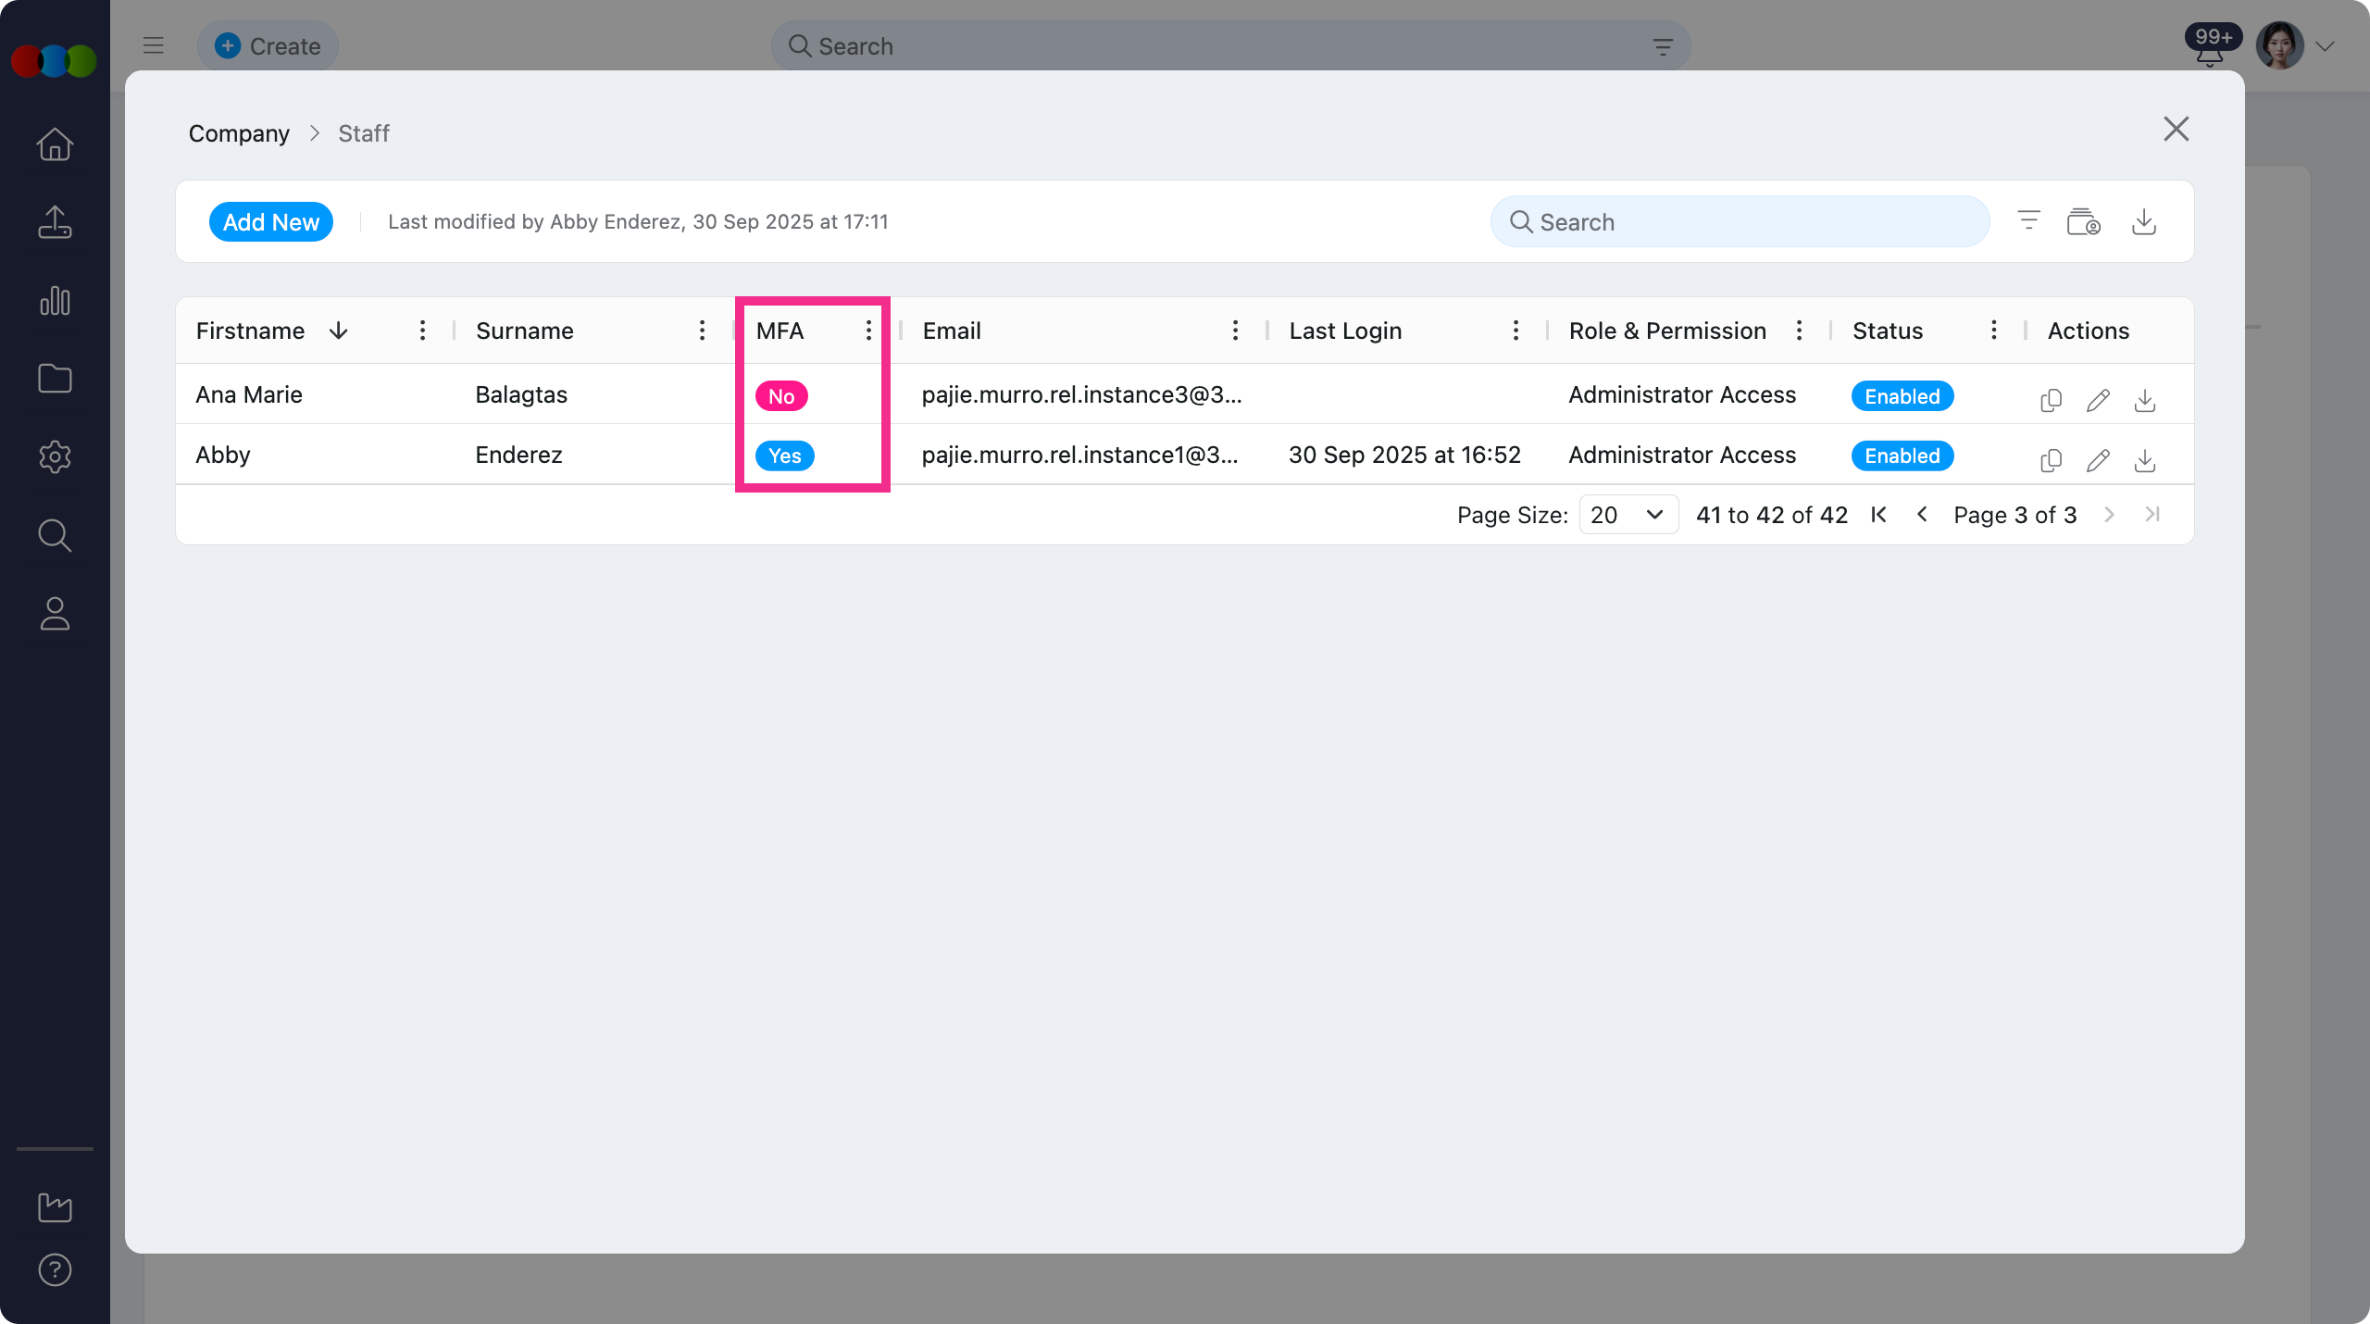Close the Staff dialog with X
The image size is (2370, 1324).
pyautogui.click(x=2176, y=129)
